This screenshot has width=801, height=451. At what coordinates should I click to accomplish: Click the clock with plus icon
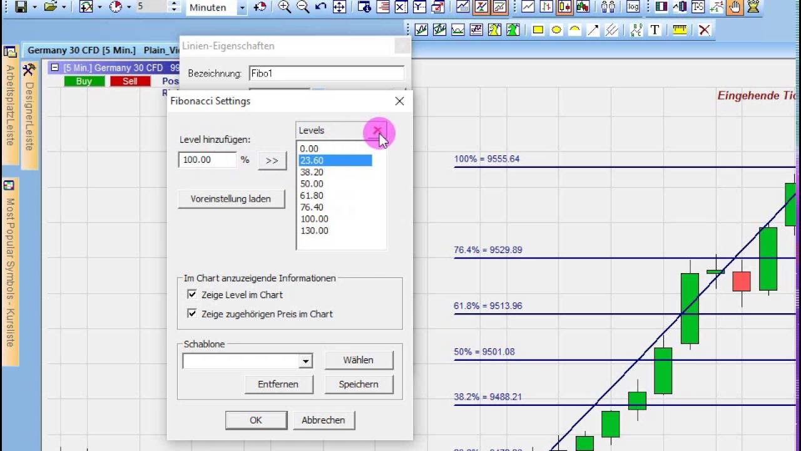tap(260, 8)
